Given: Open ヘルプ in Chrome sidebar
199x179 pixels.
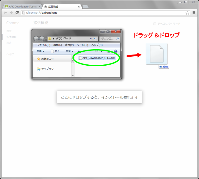Looking at the screenshot, I should click(10, 55).
